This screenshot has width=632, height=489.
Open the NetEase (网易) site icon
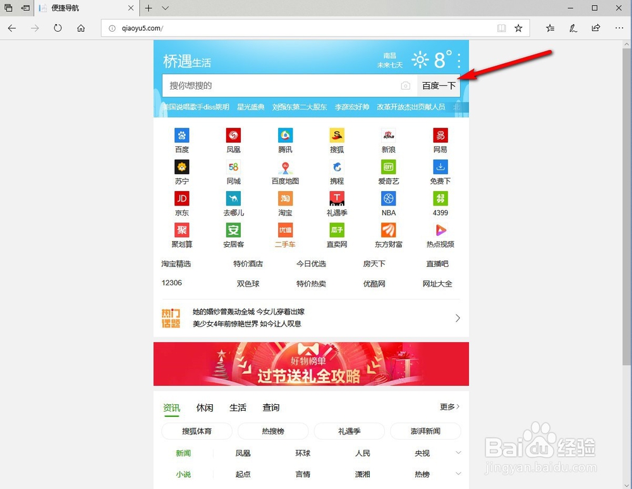point(441,135)
